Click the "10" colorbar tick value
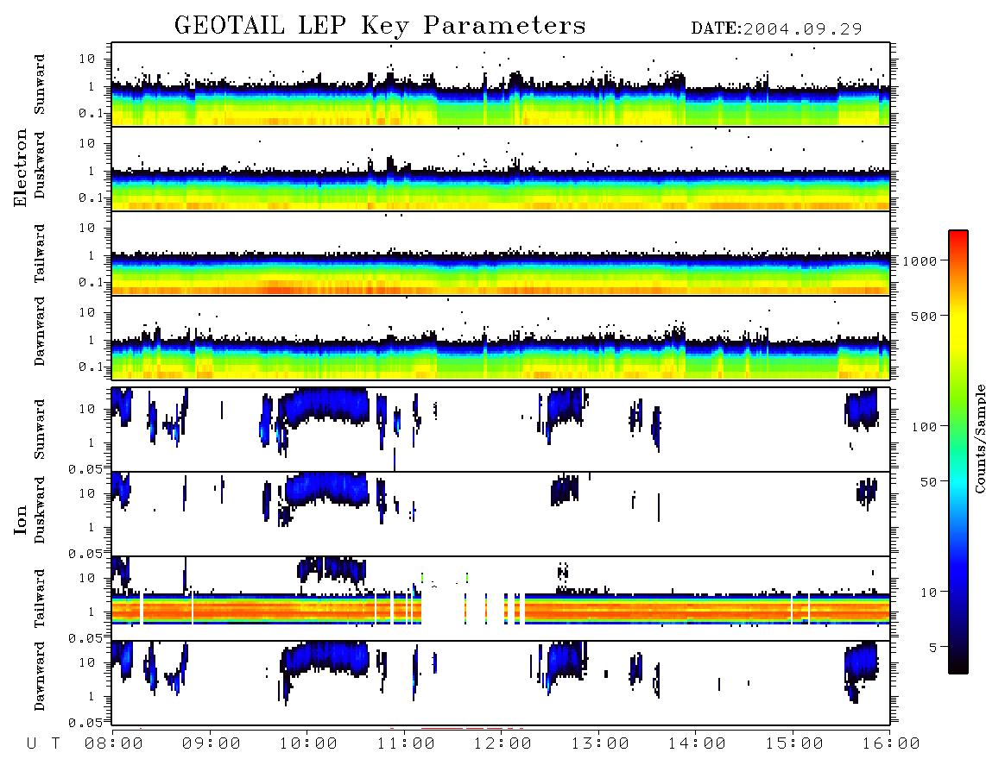The width and height of the screenshot is (986, 759). pyautogui.click(x=928, y=592)
